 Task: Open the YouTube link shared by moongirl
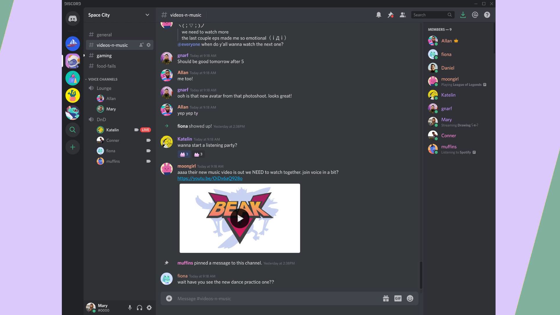click(x=210, y=178)
